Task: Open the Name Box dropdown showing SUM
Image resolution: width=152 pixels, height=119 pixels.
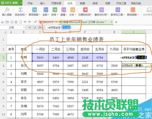Action: [24, 28]
